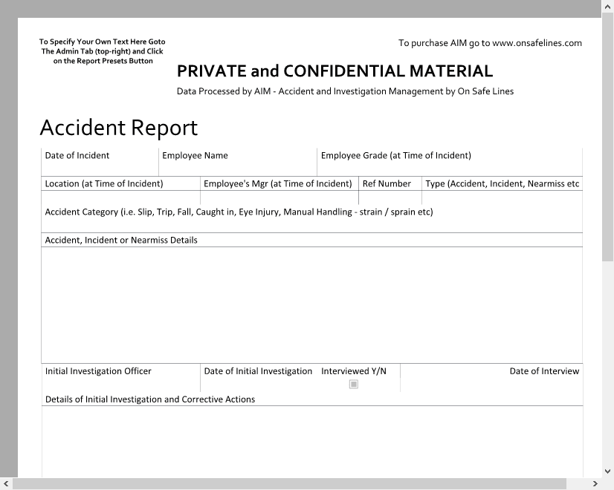This screenshot has height=490, width=614.
Task: Click the vertical scrollbar up arrow
Action: point(608,6)
